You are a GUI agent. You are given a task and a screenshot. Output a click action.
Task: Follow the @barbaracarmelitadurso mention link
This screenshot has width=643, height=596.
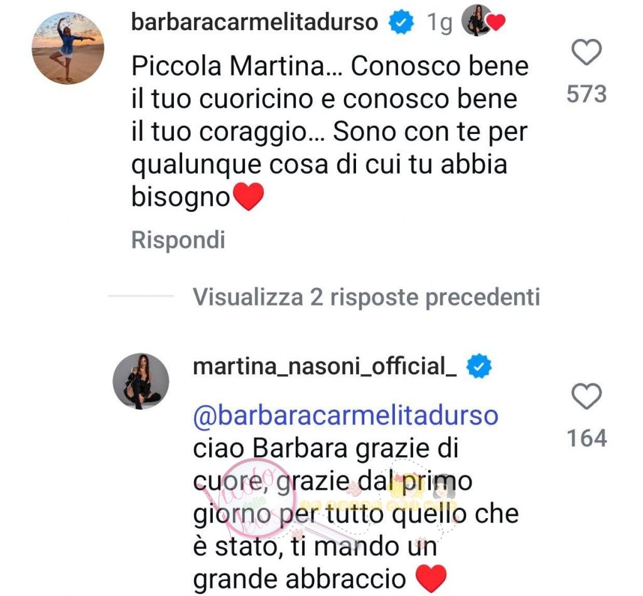point(346,416)
